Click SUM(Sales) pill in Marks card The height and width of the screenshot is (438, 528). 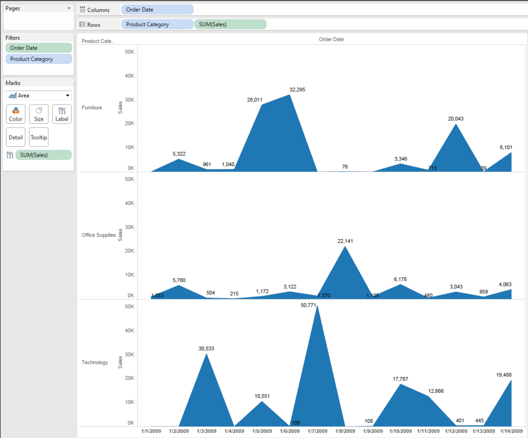(x=44, y=155)
